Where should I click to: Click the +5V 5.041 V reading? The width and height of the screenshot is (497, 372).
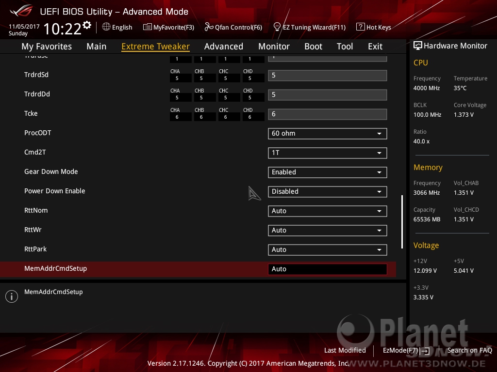(x=464, y=271)
